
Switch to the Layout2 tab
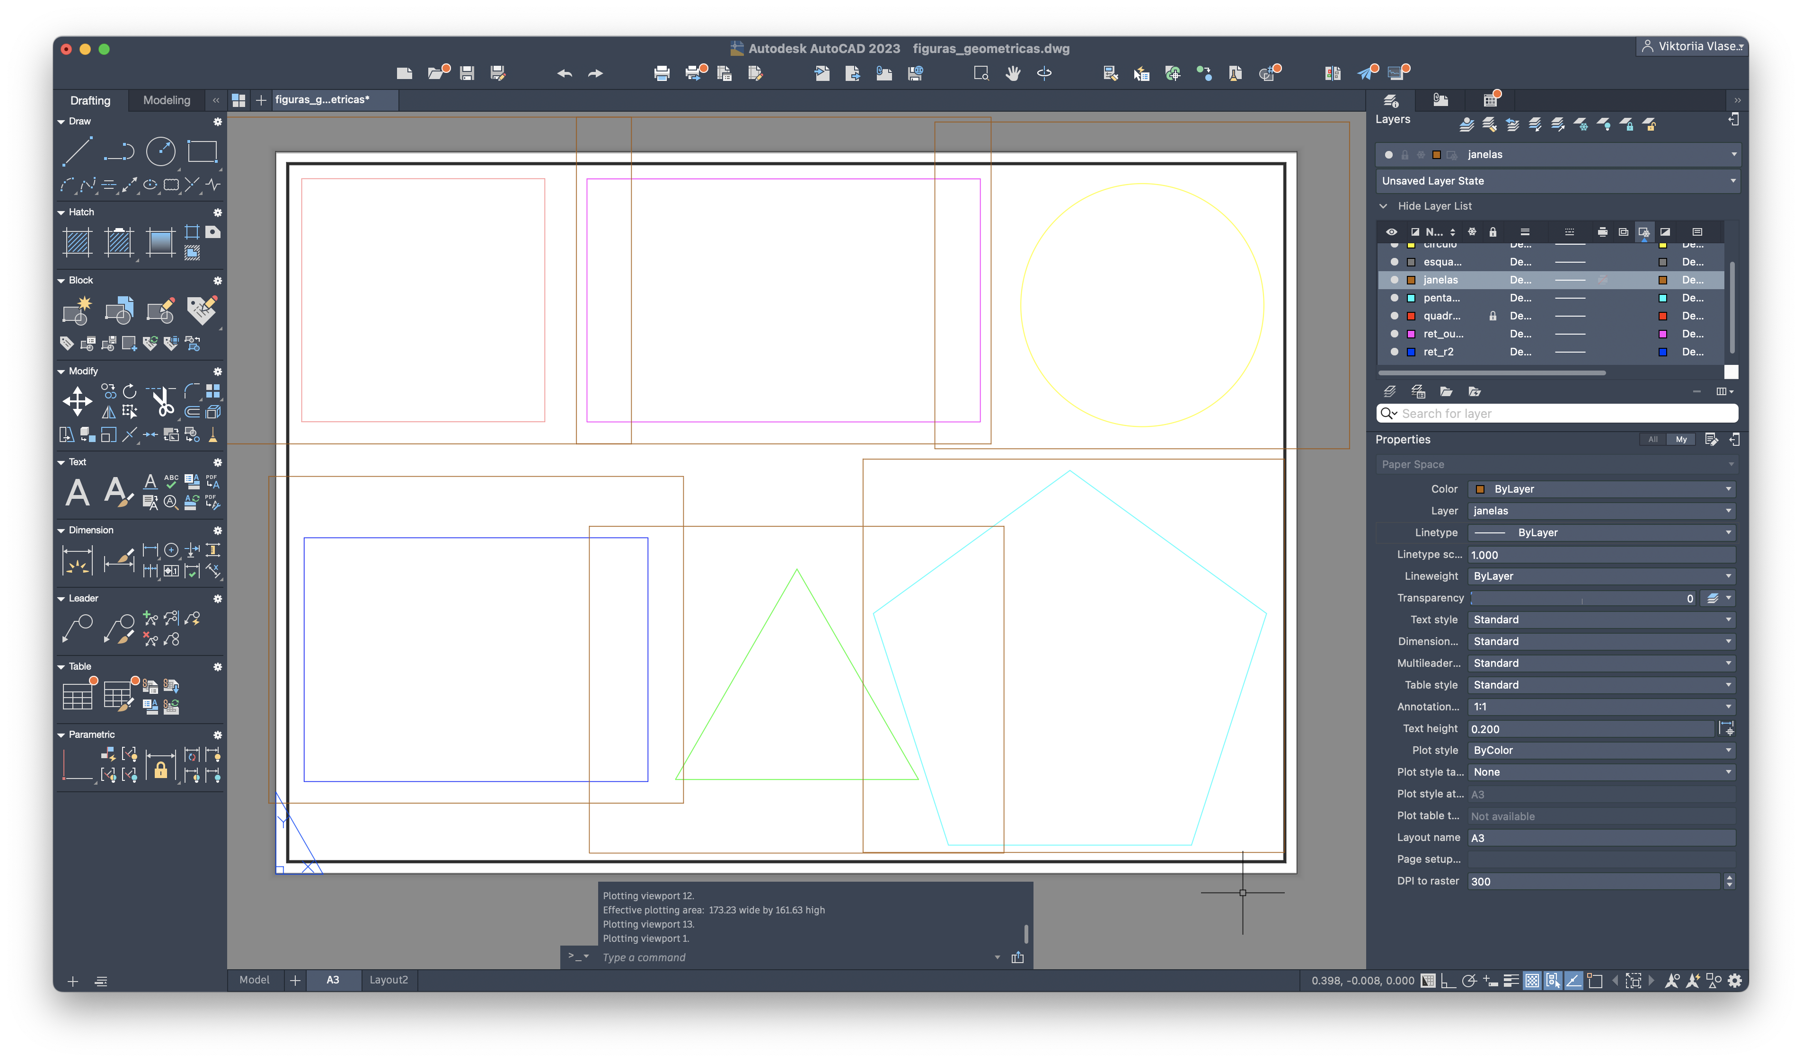389,980
